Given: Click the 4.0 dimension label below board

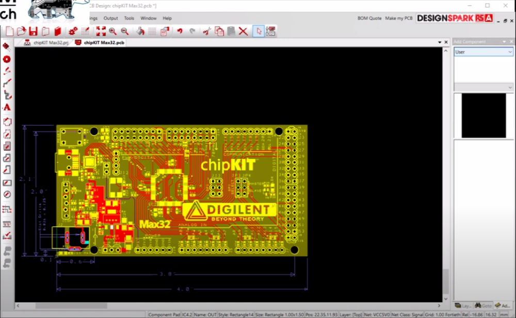Looking at the screenshot, I should coord(183,289).
